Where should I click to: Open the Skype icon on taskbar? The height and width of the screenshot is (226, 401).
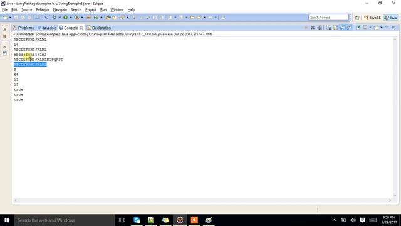(137, 220)
